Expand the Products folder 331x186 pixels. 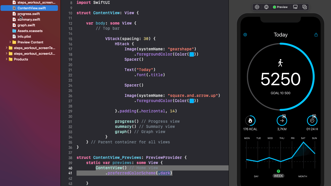pos(6,59)
